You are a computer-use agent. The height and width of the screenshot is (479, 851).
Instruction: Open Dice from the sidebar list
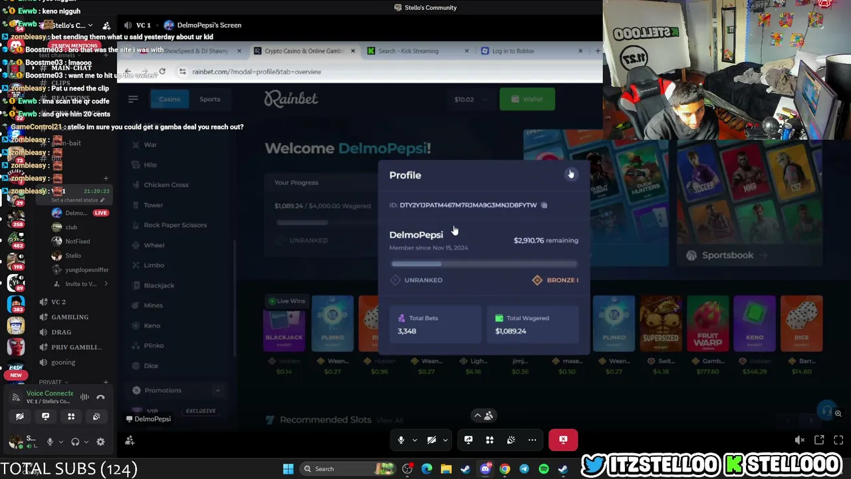[x=151, y=366]
